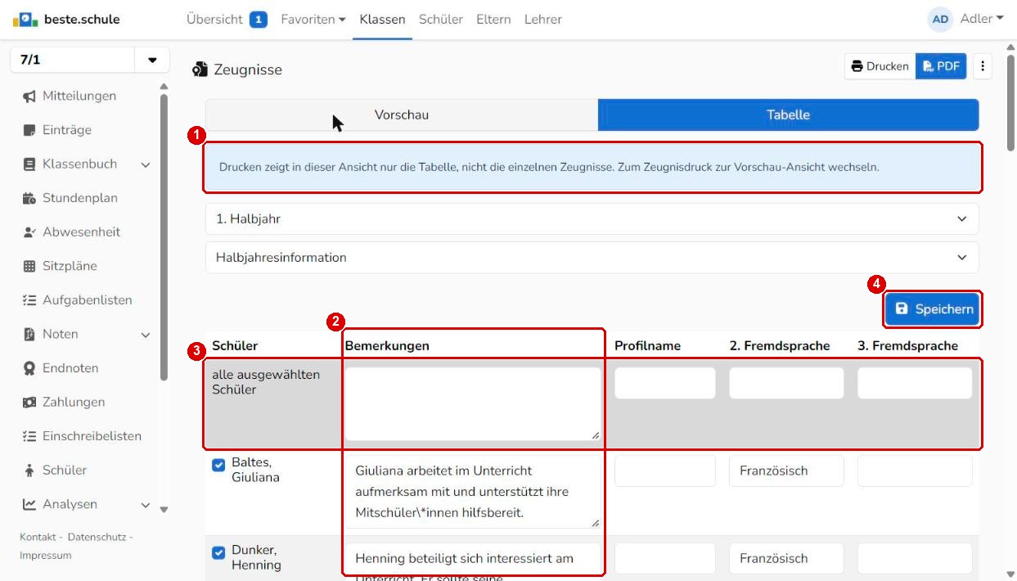The height and width of the screenshot is (581, 1017).
Task: Click Baltes, Giuliana's 2. Fremdsprache field
Action: (786, 471)
